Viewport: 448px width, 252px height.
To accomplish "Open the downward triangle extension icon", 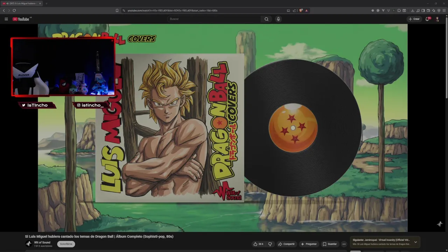I will [383, 10].
